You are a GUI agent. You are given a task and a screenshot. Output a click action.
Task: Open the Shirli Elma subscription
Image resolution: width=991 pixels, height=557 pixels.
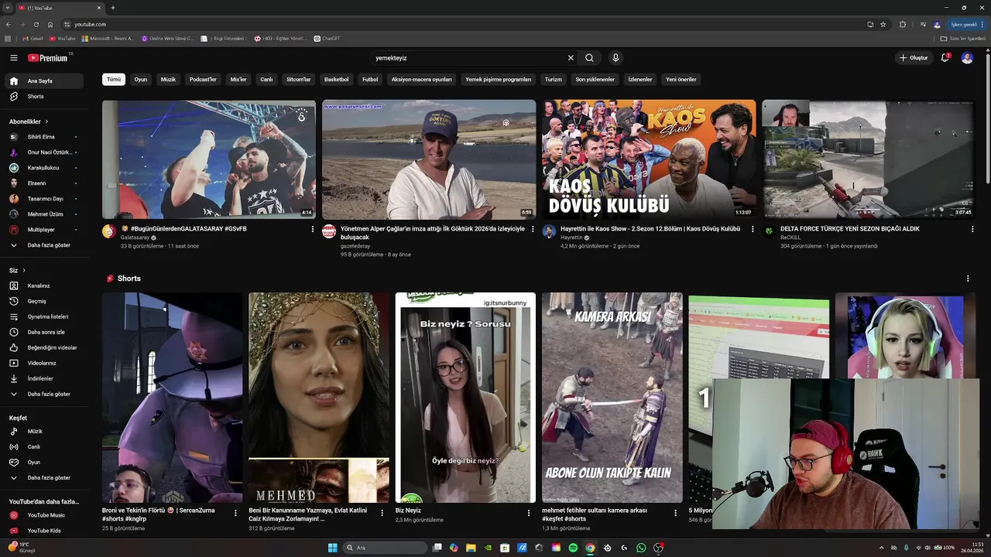click(44, 137)
